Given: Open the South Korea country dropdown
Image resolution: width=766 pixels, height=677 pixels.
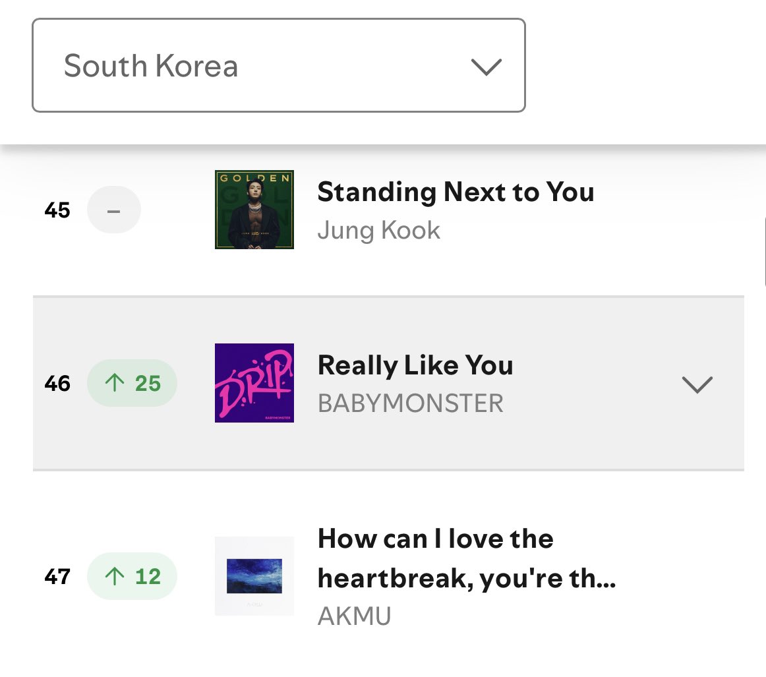Looking at the screenshot, I should pyautogui.click(x=278, y=65).
